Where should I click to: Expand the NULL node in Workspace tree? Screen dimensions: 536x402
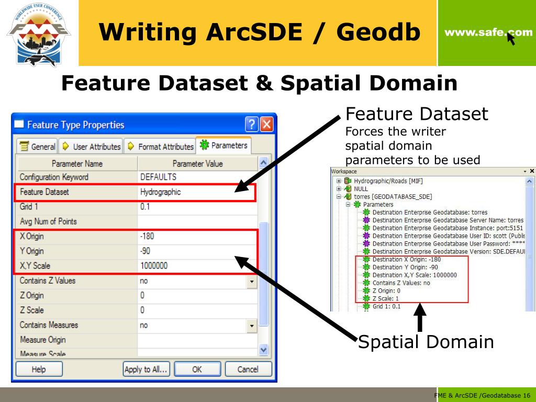click(x=339, y=188)
